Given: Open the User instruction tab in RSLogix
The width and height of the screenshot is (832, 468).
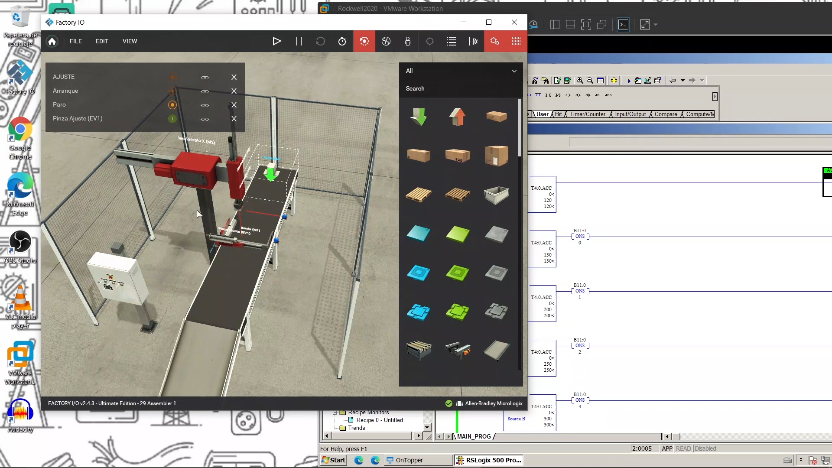Looking at the screenshot, I should 543,114.
